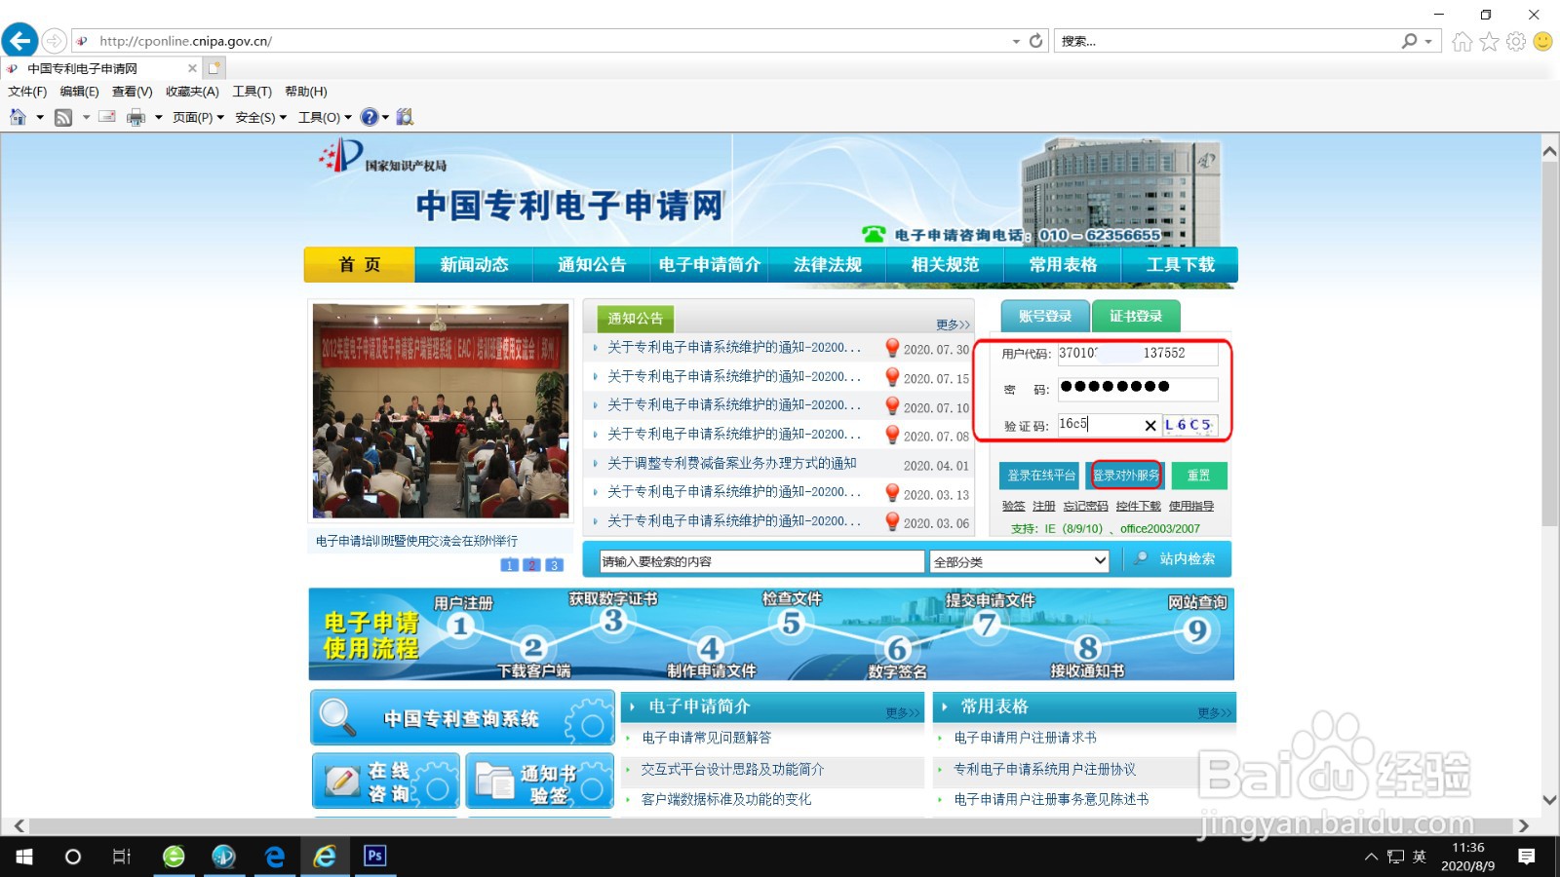The height and width of the screenshot is (877, 1560).
Task: Select slide 3 of the news image carousel
Action: pyautogui.click(x=554, y=565)
